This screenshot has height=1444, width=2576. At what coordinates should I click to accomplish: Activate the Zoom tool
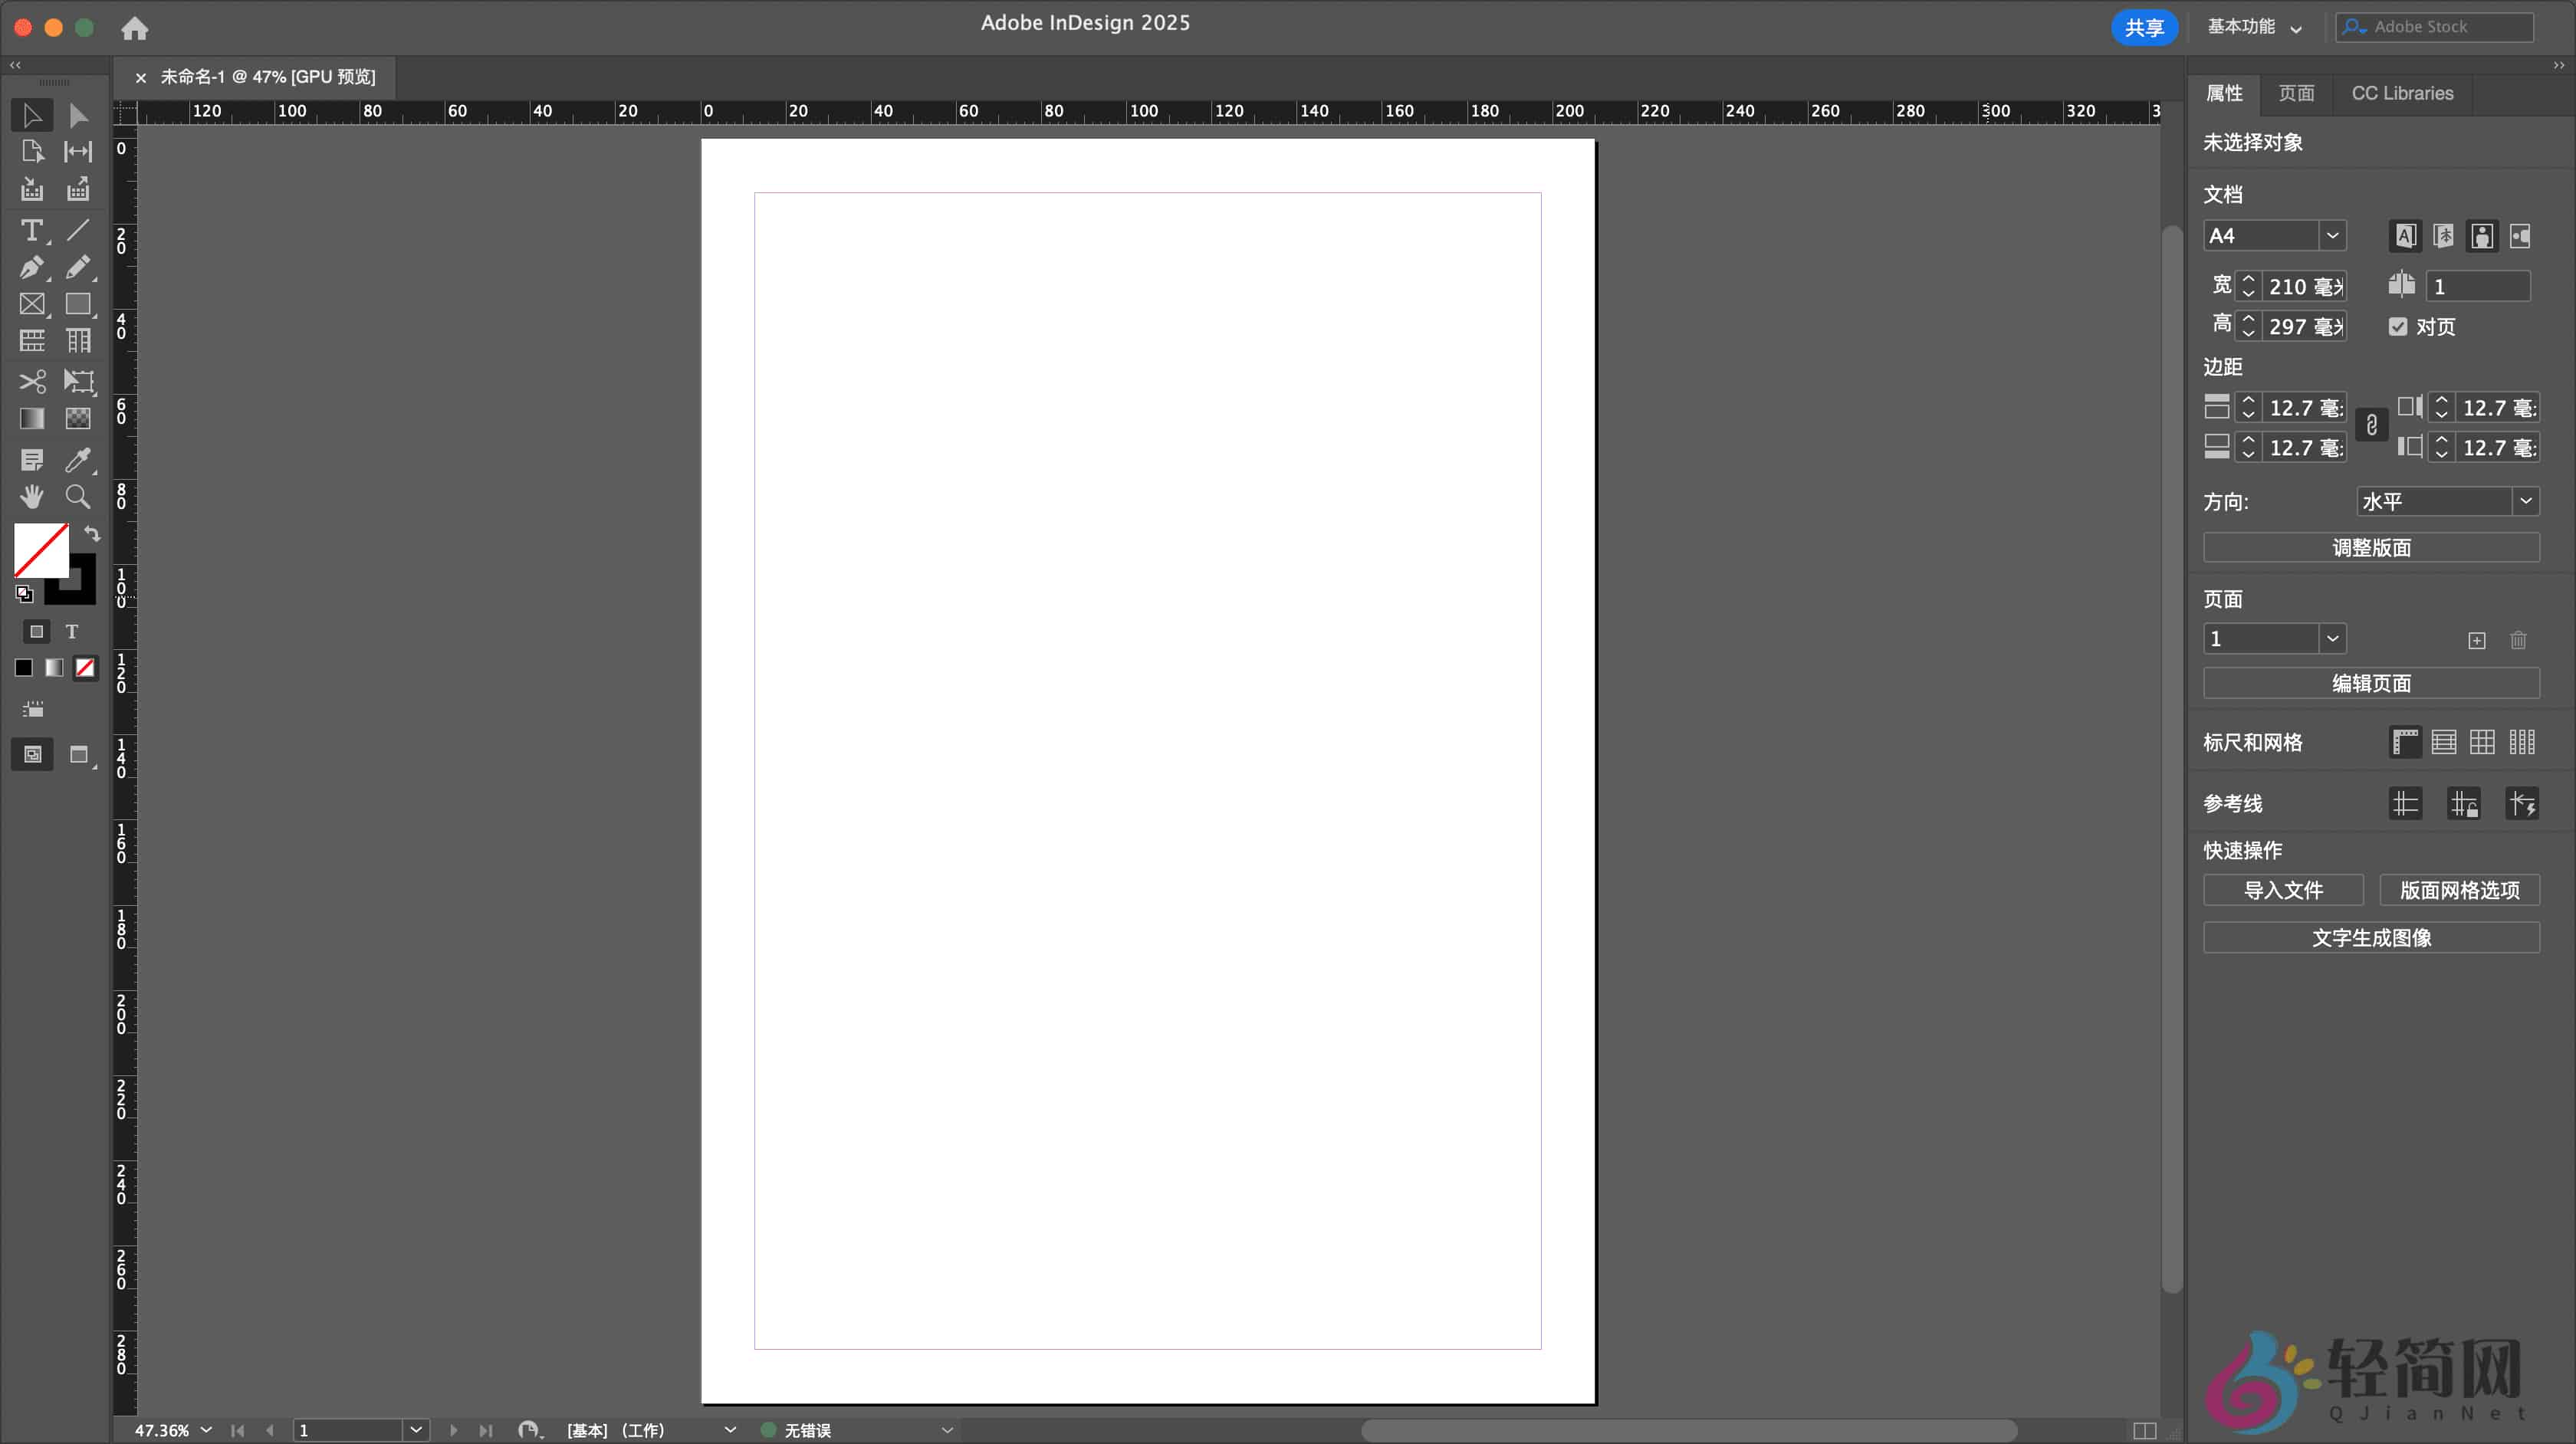(77, 497)
